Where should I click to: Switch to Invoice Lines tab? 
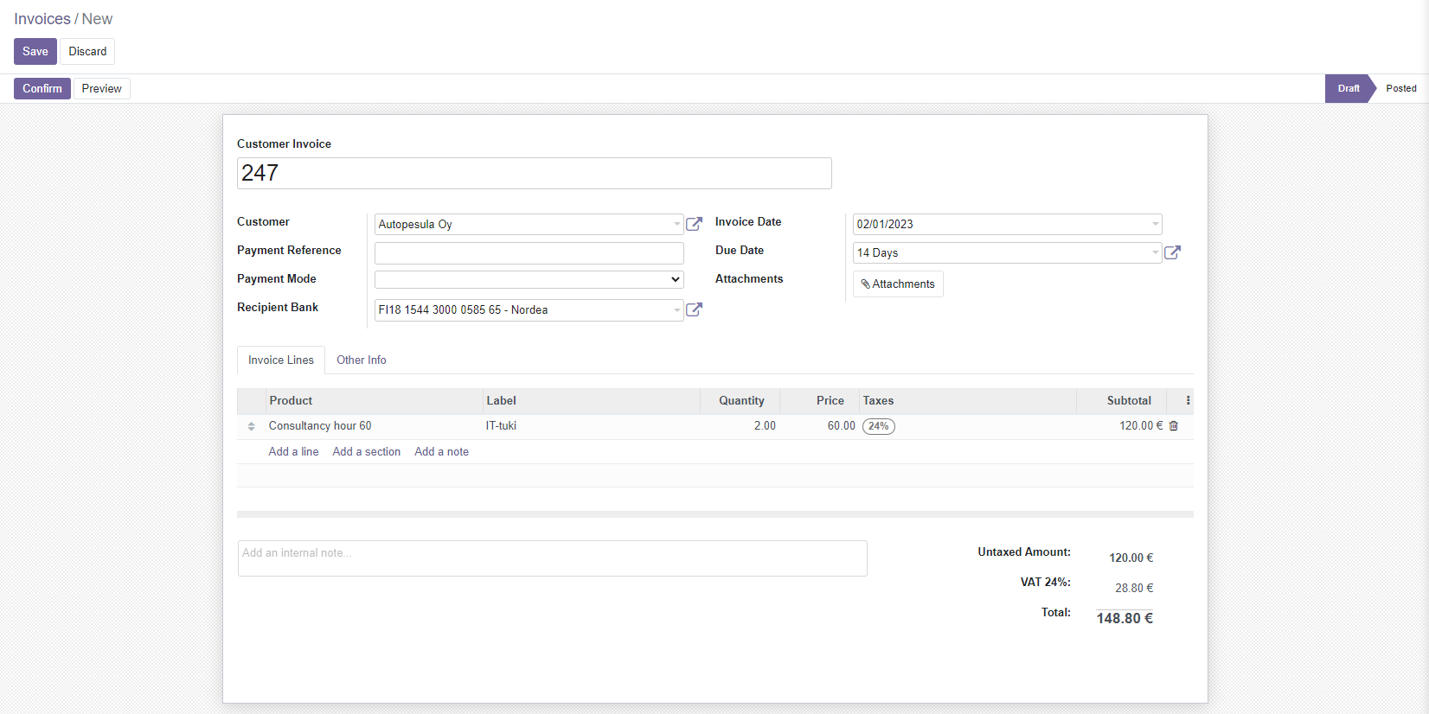coord(281,360)
